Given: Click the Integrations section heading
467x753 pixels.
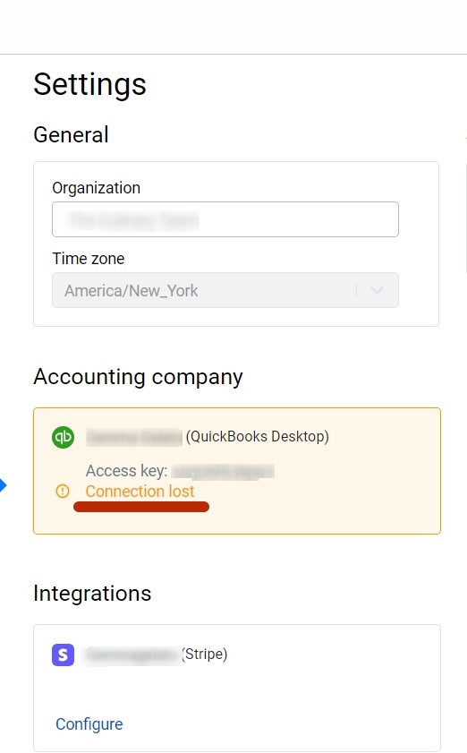Looking at the screenshot, I should pos(92,594).
